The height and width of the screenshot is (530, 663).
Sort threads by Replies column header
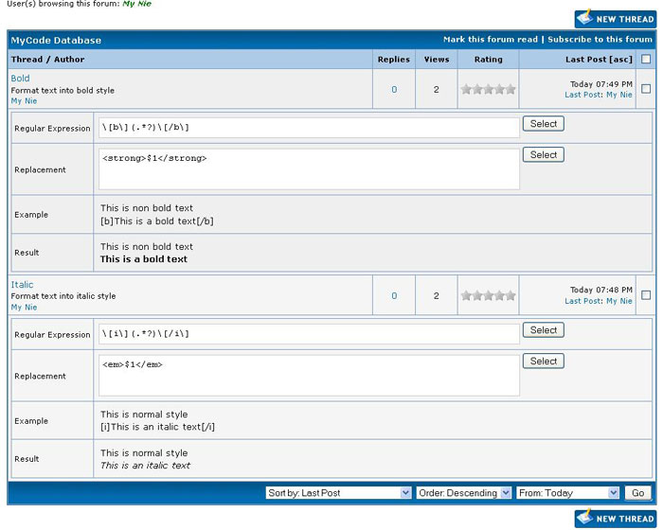point(394,59)
